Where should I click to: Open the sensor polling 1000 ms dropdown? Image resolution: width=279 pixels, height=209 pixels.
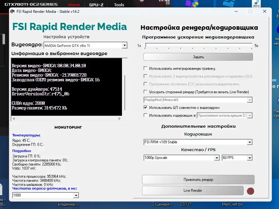click(76, 195)
